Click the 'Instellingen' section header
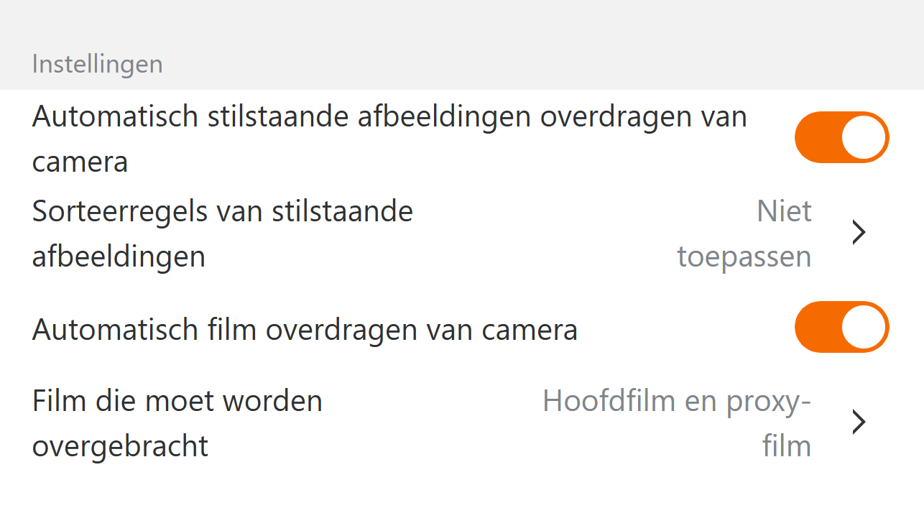The width and height of the screenshot is (924, 508). click(98, 64)
